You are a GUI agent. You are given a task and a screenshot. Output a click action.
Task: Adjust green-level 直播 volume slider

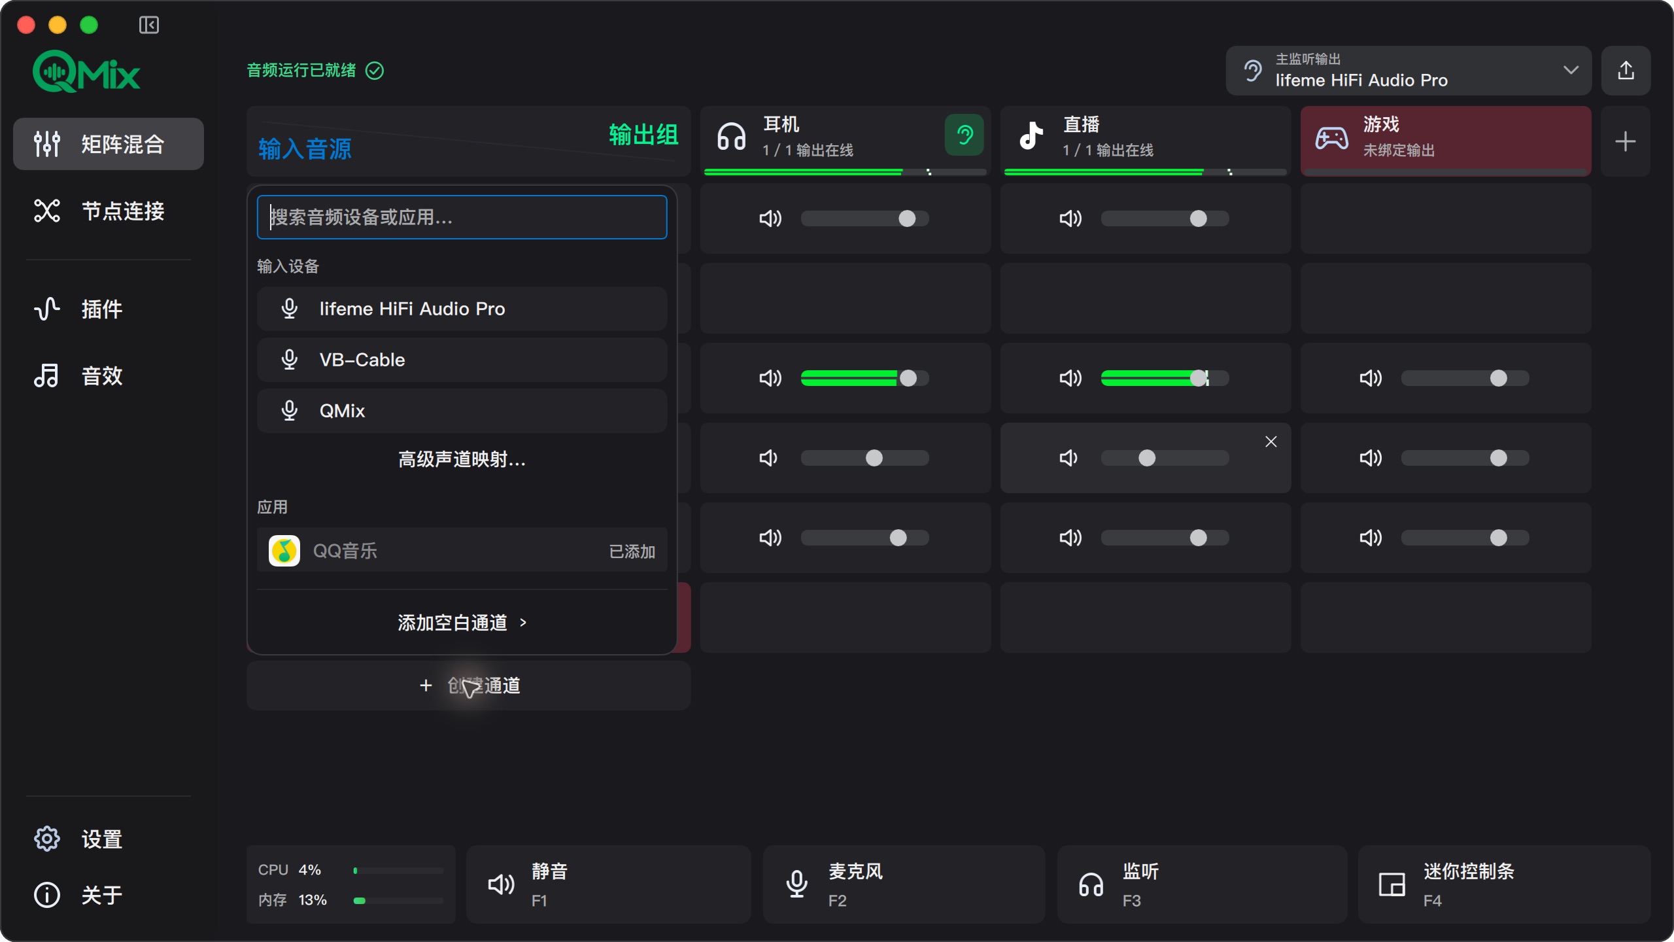(1165, 378)
